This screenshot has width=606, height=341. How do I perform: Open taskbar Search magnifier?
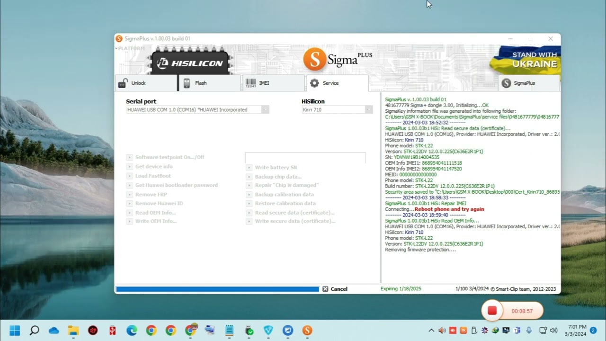click(34, 330)
